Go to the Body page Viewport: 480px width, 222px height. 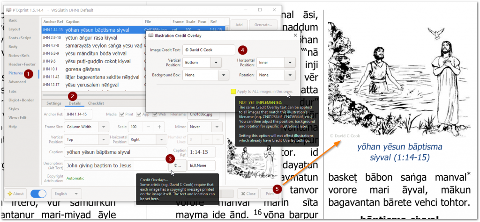[x=13, y=47]
